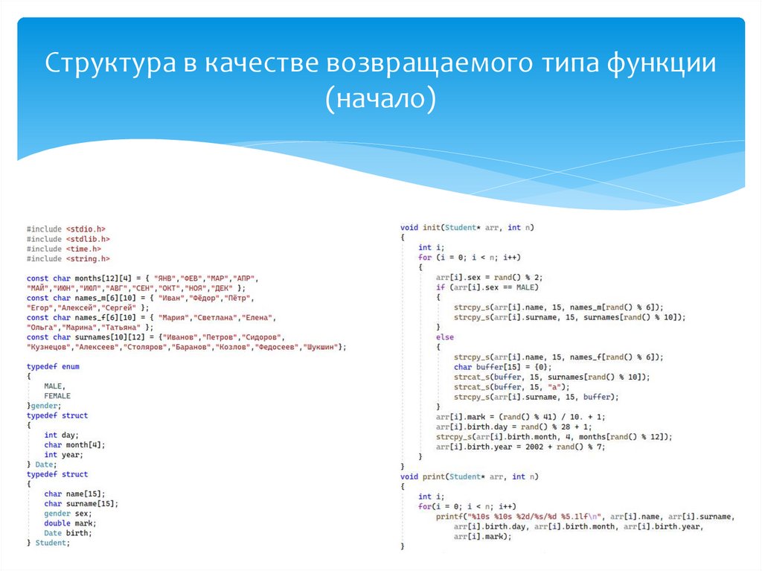The height and width of the screenshot is (571, 762).
Task: Select the line "#include <stdlib.h>"
Action: 68,239
